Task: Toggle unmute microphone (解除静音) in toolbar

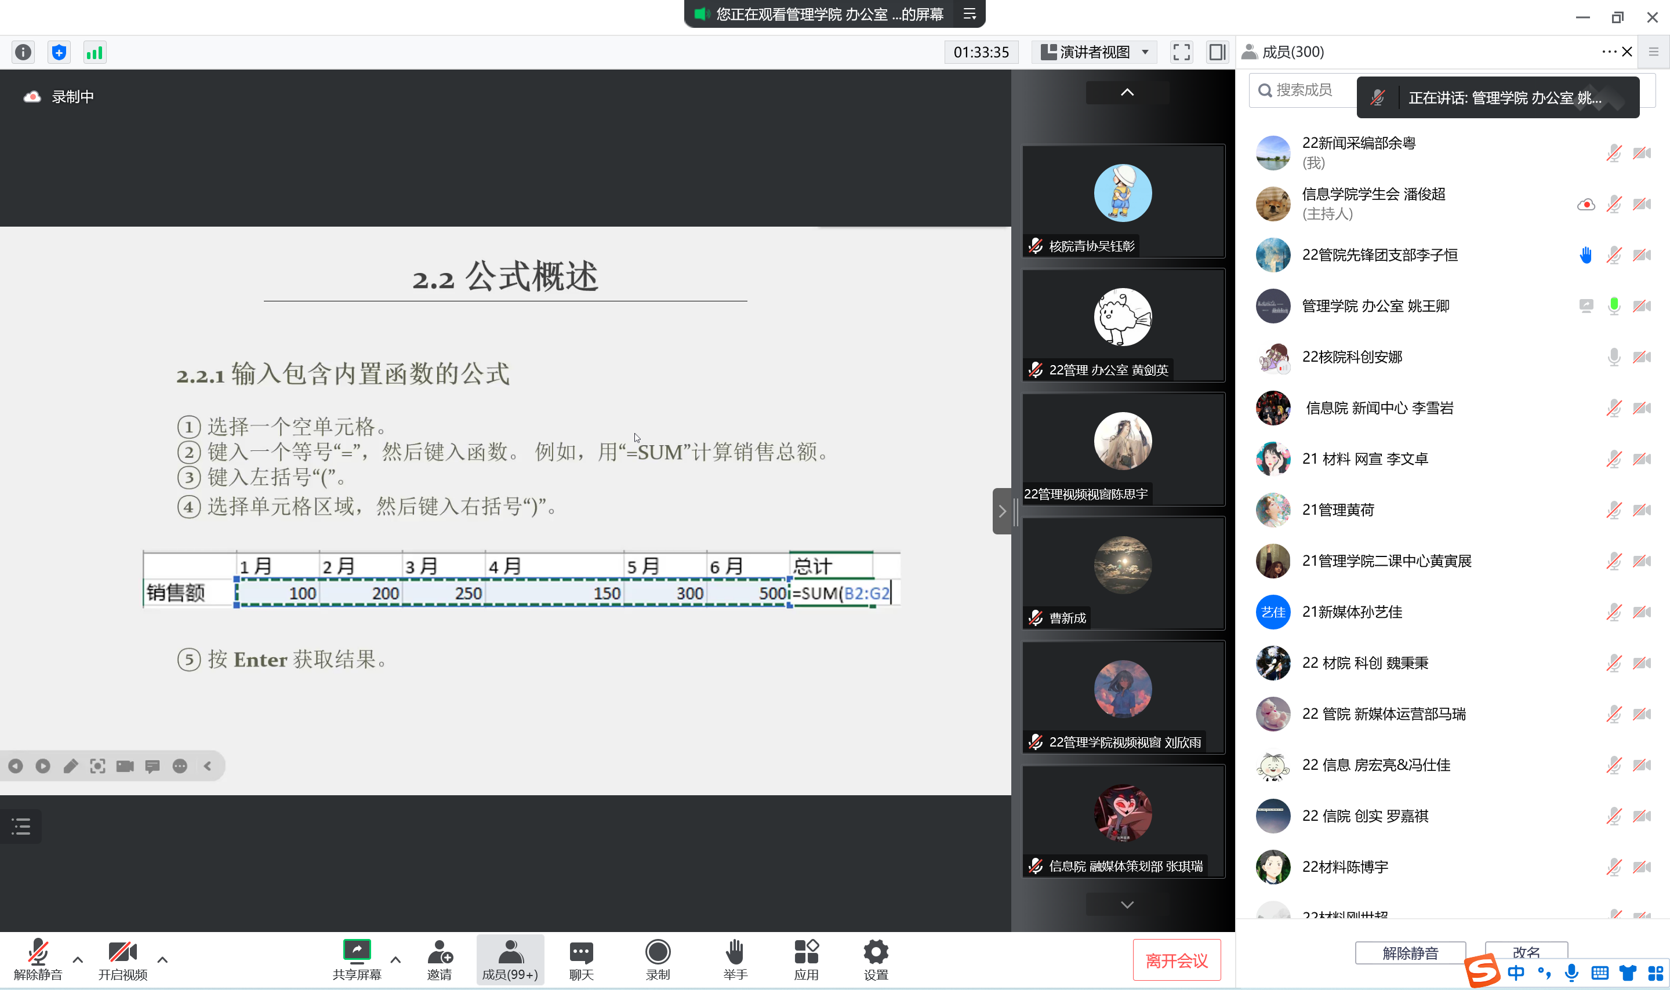Action: [38, 959]
